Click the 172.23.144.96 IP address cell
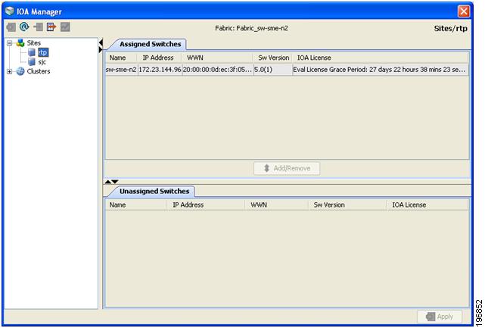The height and width of the screenshot is (328, 485). coord(160,70)
